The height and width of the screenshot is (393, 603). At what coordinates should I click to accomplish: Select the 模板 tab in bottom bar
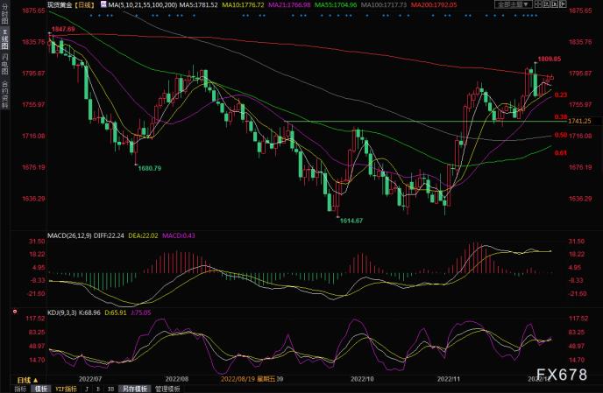pyautogui.click(x=40, y=389)
